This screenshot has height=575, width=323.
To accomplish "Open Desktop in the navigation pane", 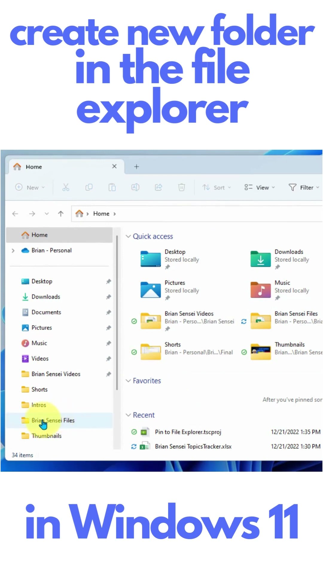I will pyautogui.click(x=42, y=281).
